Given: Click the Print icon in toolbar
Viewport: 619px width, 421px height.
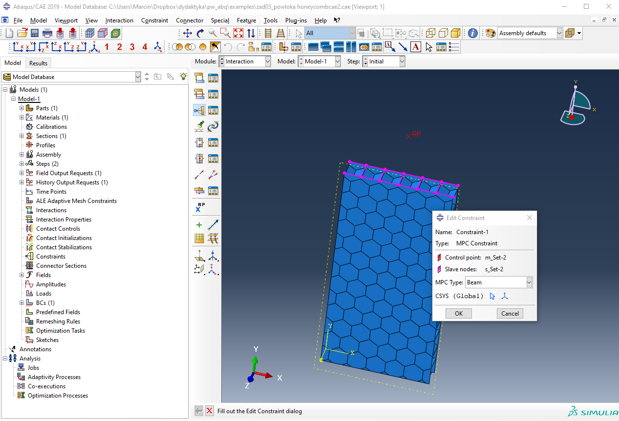Looking at the screenshot, I should click(47, 33).
